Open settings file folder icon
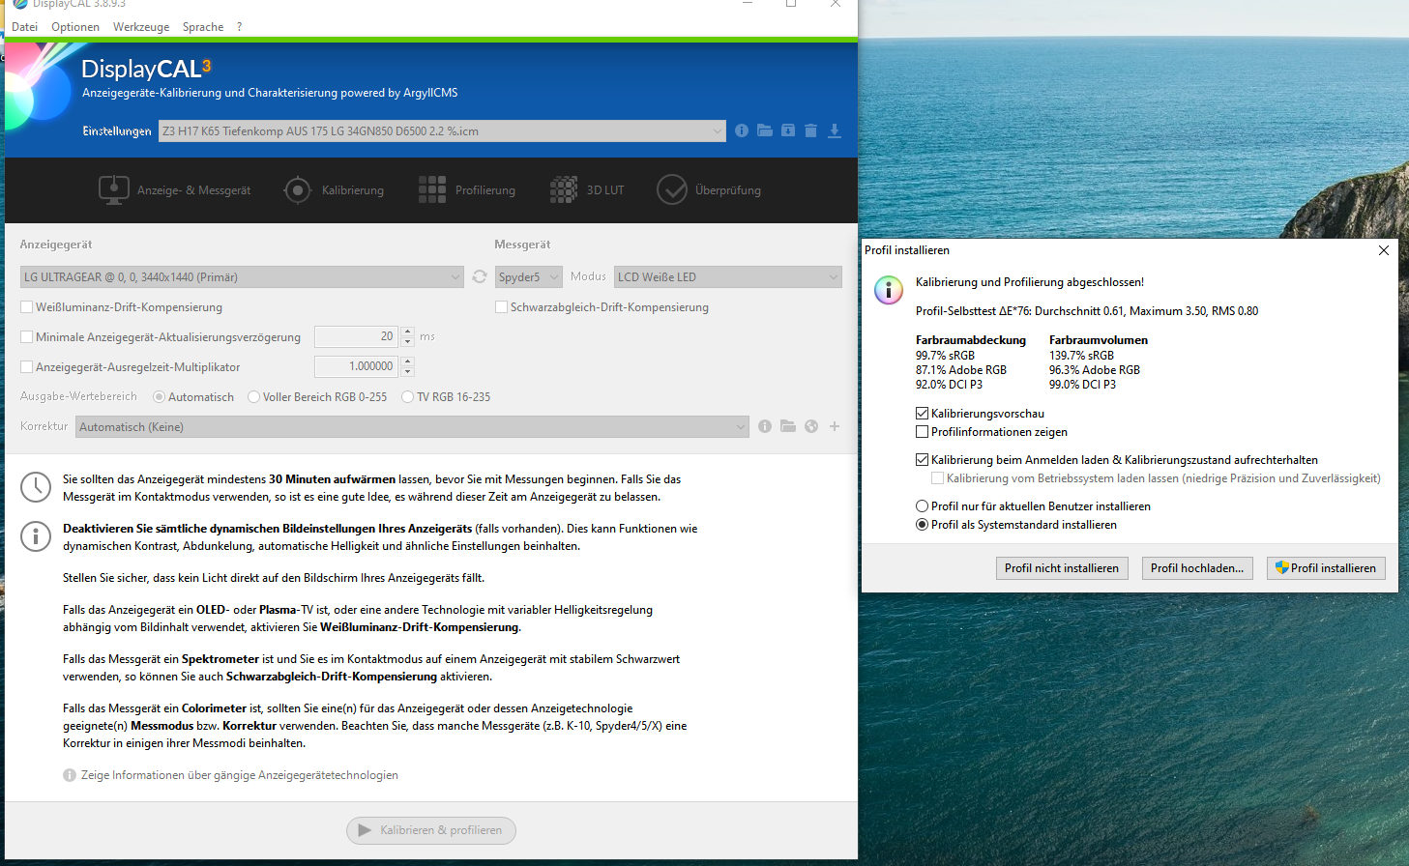 [765, 130]
